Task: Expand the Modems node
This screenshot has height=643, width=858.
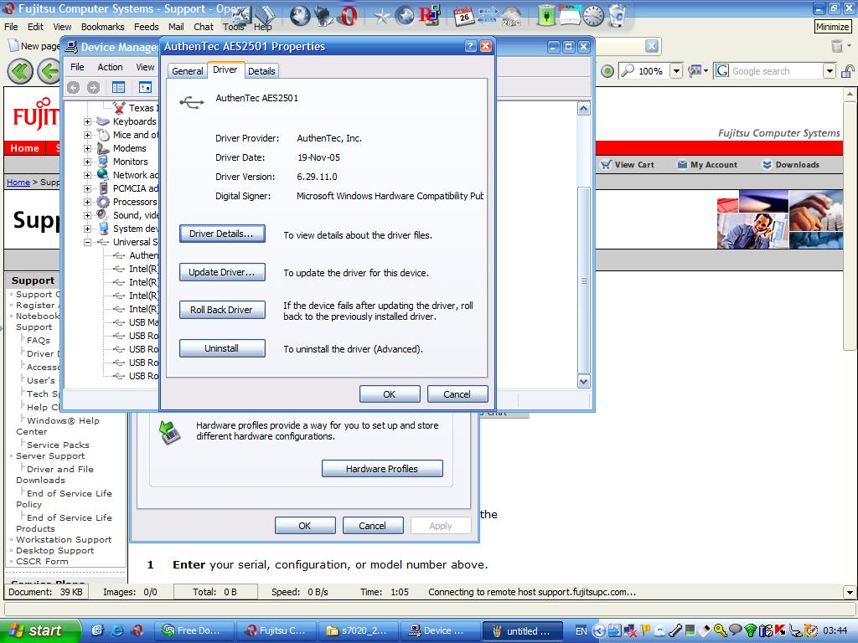Action: (87, 148)
